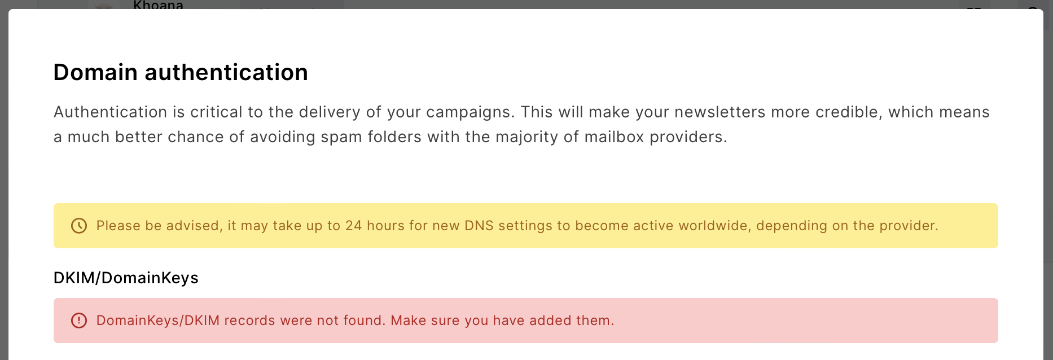Click the DNS 24 hours notice text
The image size is (1053, 360).
pos(517,226)
